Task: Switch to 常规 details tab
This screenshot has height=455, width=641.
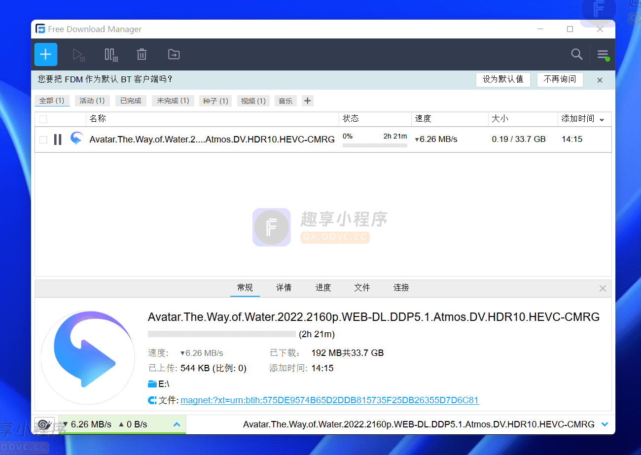Action: [x=245, y=287]
